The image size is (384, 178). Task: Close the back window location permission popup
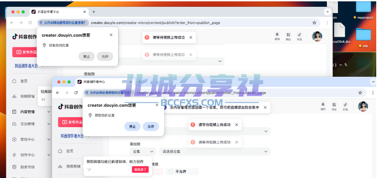tap(111, 35)
